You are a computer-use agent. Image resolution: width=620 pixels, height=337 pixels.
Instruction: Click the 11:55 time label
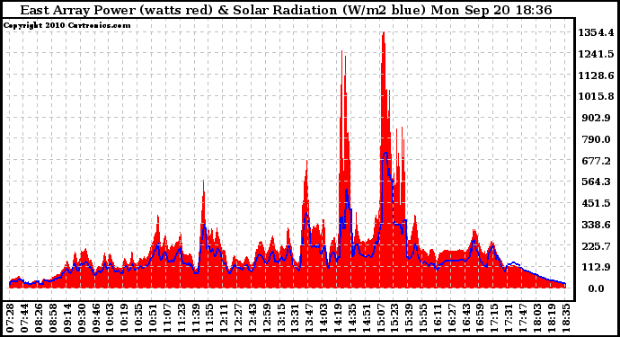[209, 318]
